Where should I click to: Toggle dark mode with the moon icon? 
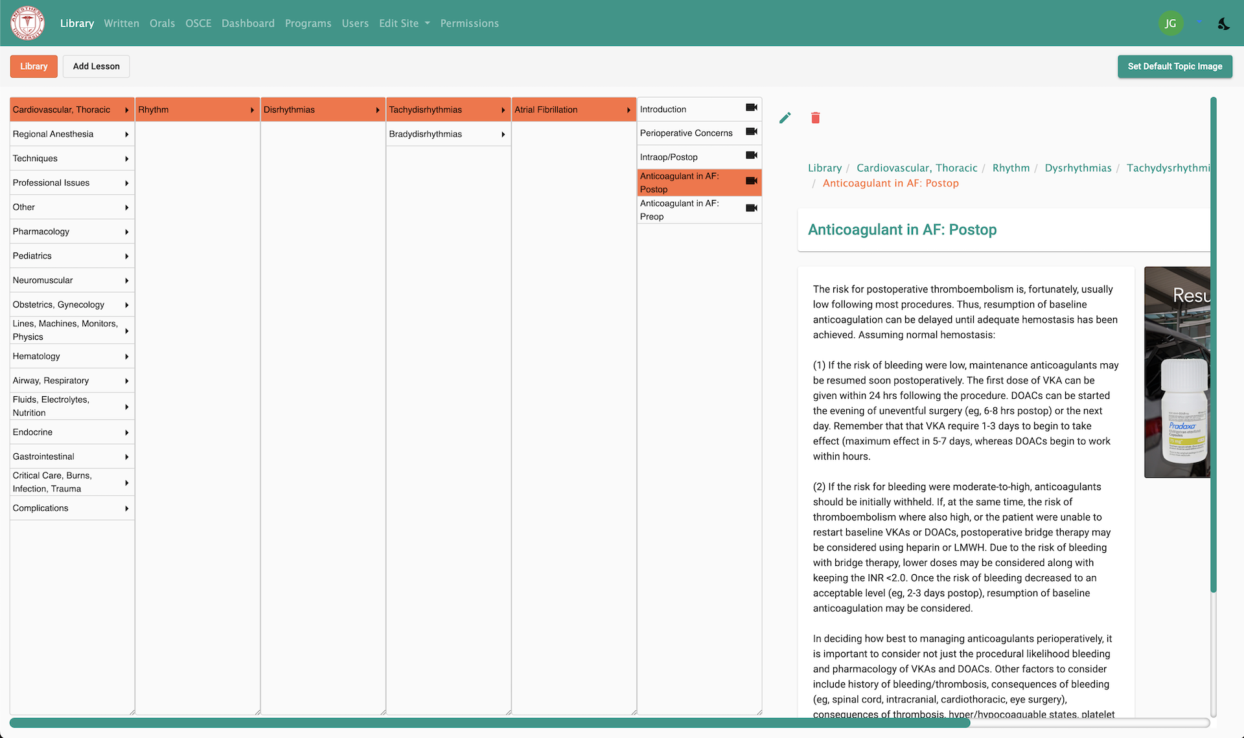coord(1223,24)
